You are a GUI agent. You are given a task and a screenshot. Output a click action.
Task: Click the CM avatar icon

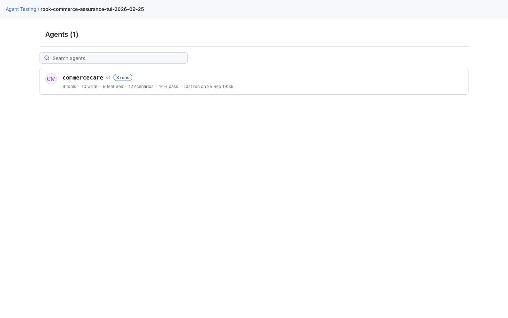(51, 79)
